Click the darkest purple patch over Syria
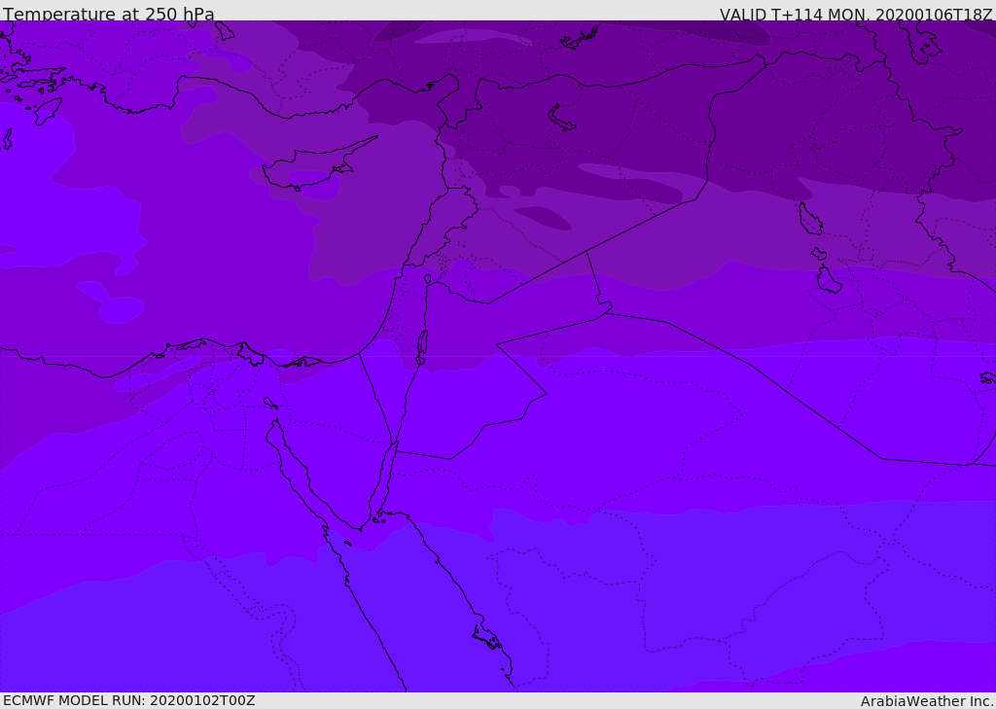The width and height of the screenshot is (996, 709). click(x=542, y=217)
